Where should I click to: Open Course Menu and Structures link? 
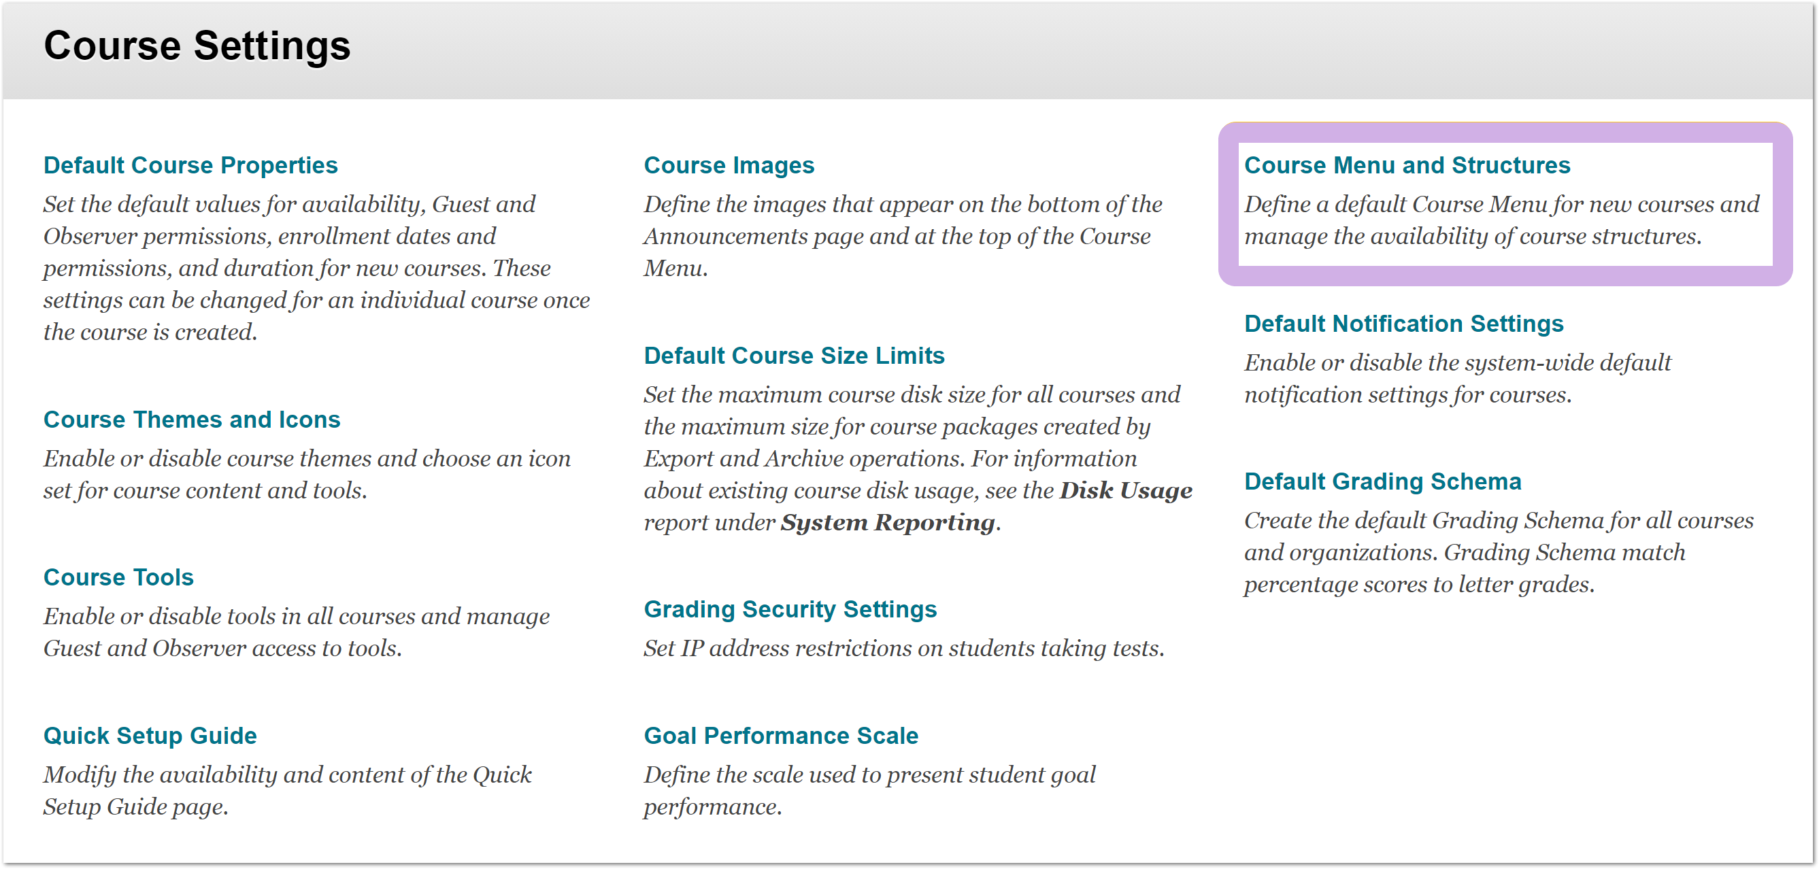pos(1406,165)
